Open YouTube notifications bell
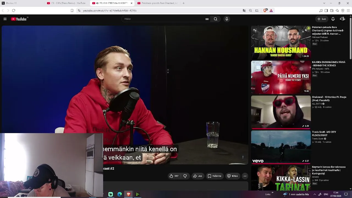This screenshot has width=352, height=198. pyautogui.click(x=333, y=19)
